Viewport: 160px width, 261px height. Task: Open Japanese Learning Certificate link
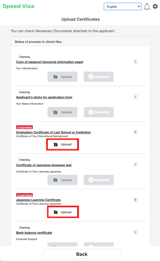38,200
